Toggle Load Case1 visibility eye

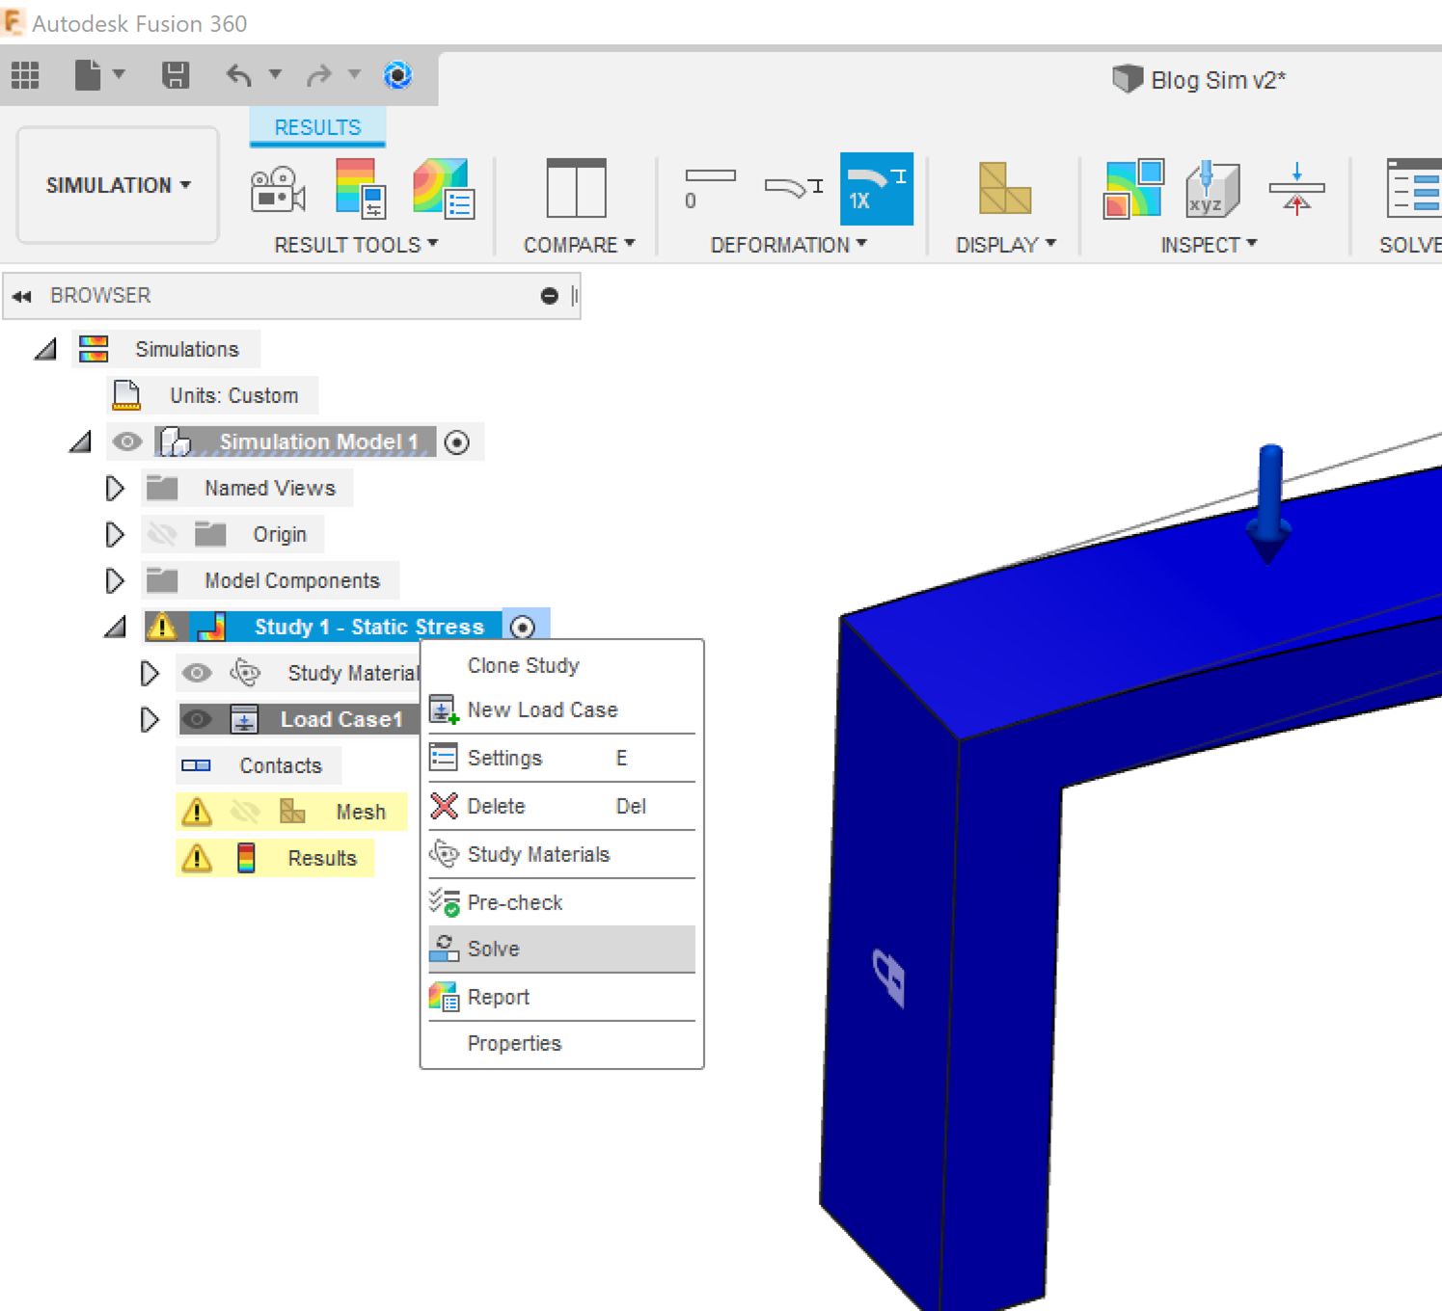[197, 718]
